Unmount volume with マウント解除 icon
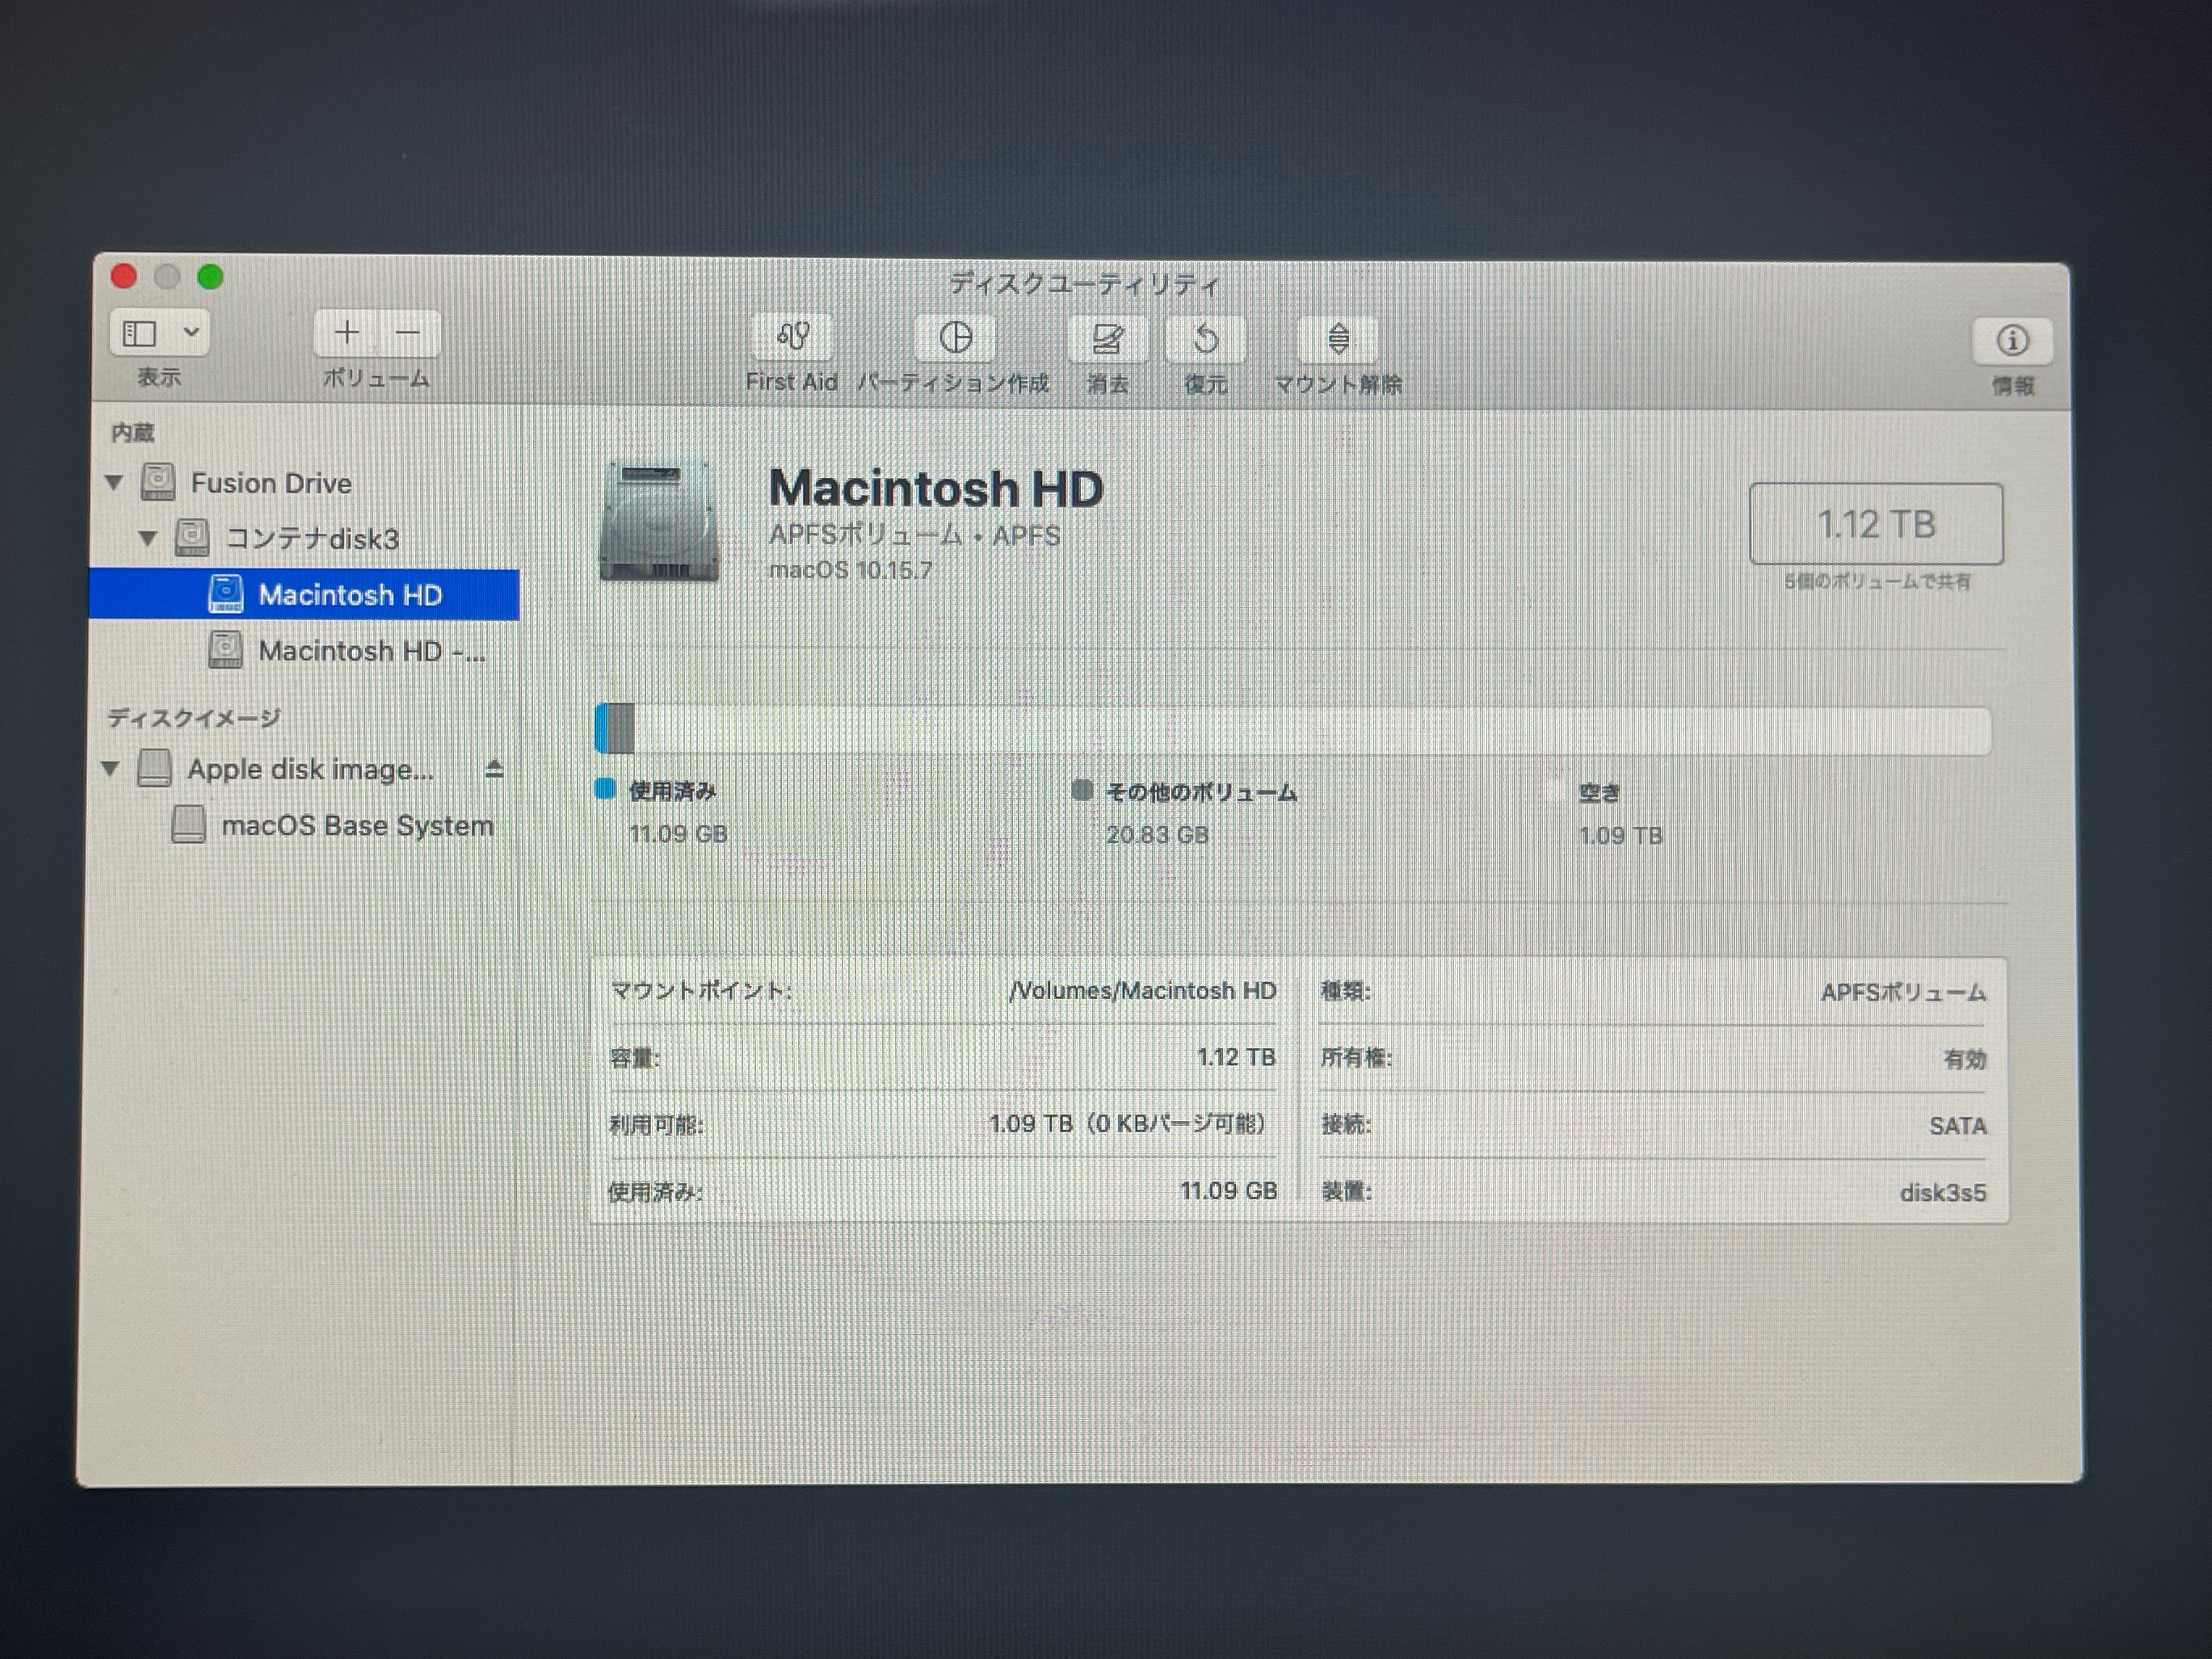 (x=1338, y=340)
